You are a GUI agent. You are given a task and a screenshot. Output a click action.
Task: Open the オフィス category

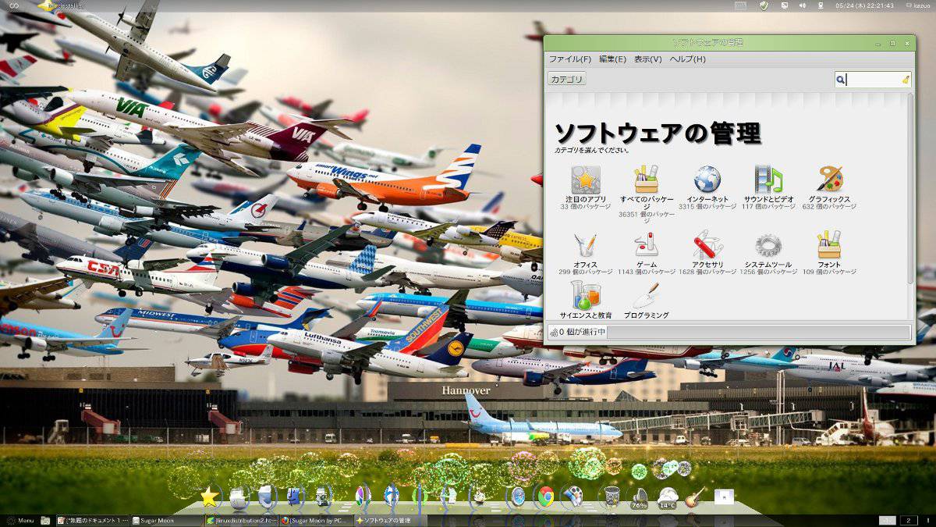[586, 254]
